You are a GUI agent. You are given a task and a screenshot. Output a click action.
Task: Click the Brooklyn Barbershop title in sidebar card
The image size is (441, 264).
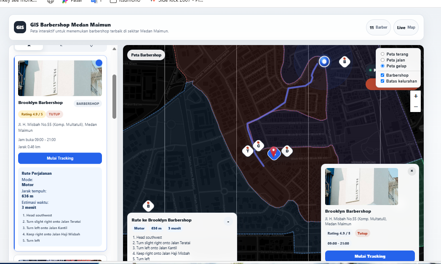pyautogui.click(x=40, y=103)
